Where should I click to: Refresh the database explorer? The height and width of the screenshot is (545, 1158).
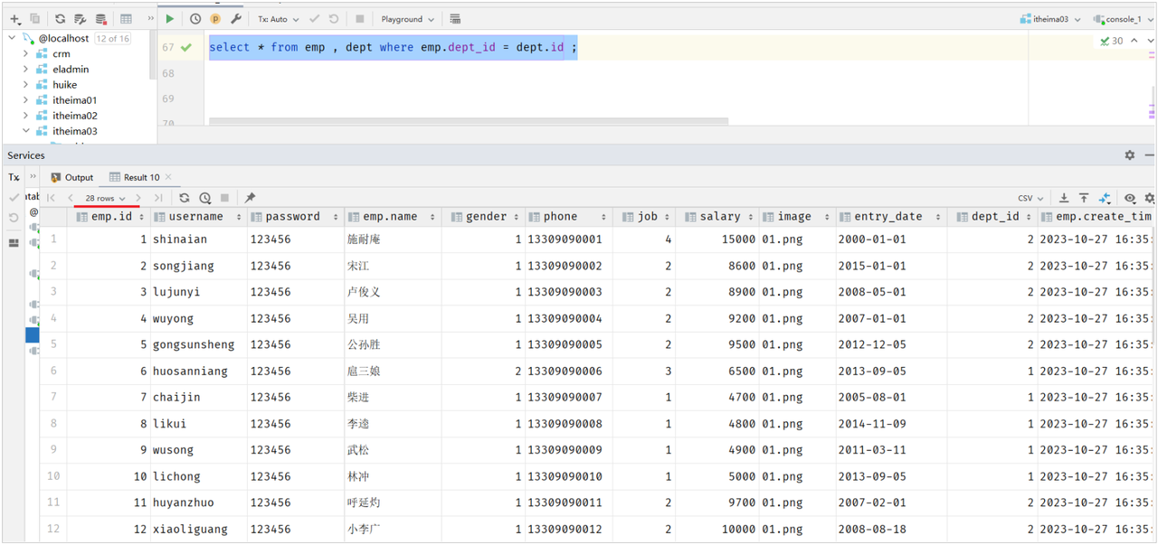pyautogui.click(x=60, y=19)
